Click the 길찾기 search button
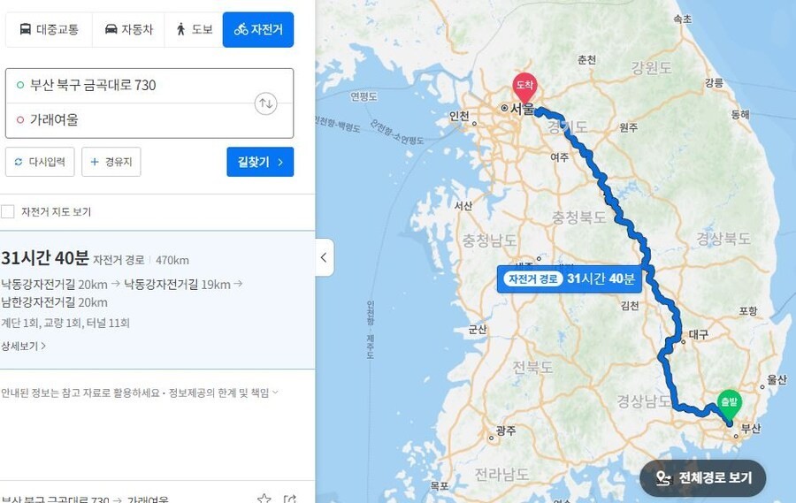 (x=260, y=162)
